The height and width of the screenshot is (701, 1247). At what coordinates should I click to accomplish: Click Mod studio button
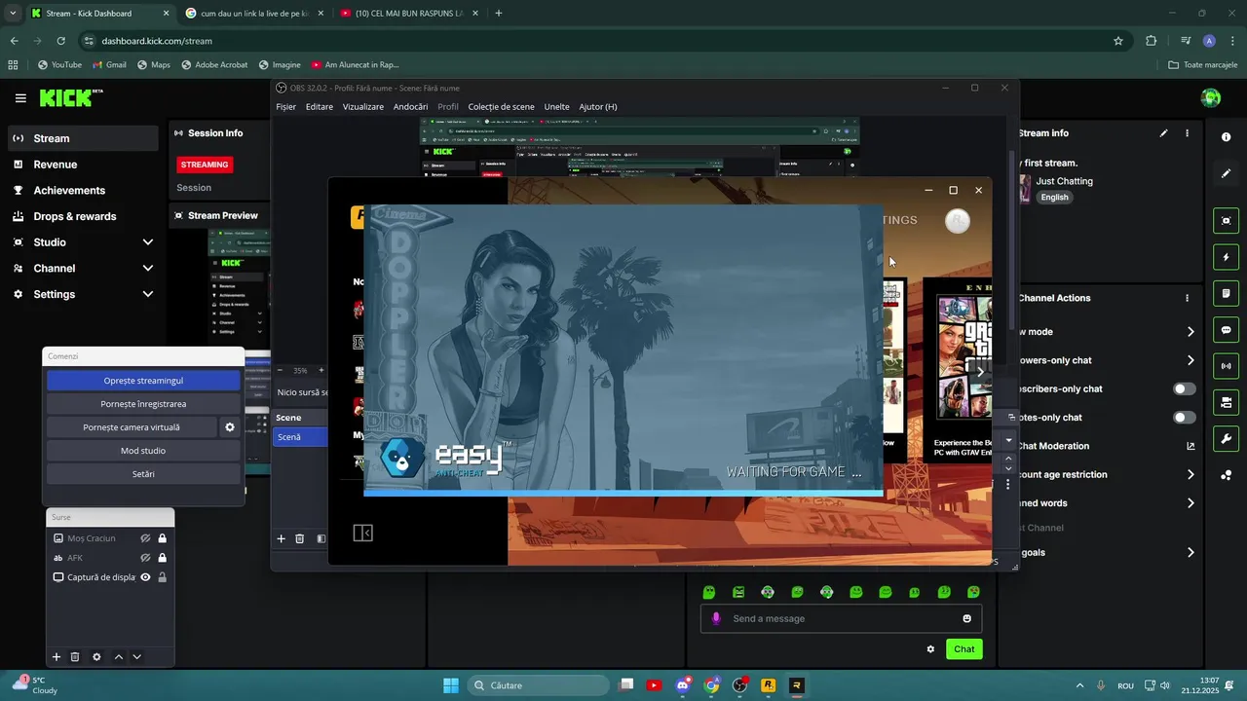pos(143,451)
